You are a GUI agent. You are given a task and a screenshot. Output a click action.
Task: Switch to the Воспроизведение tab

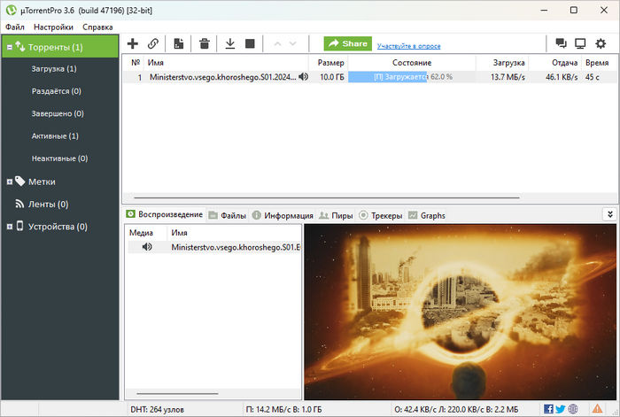tap(165, 214)
